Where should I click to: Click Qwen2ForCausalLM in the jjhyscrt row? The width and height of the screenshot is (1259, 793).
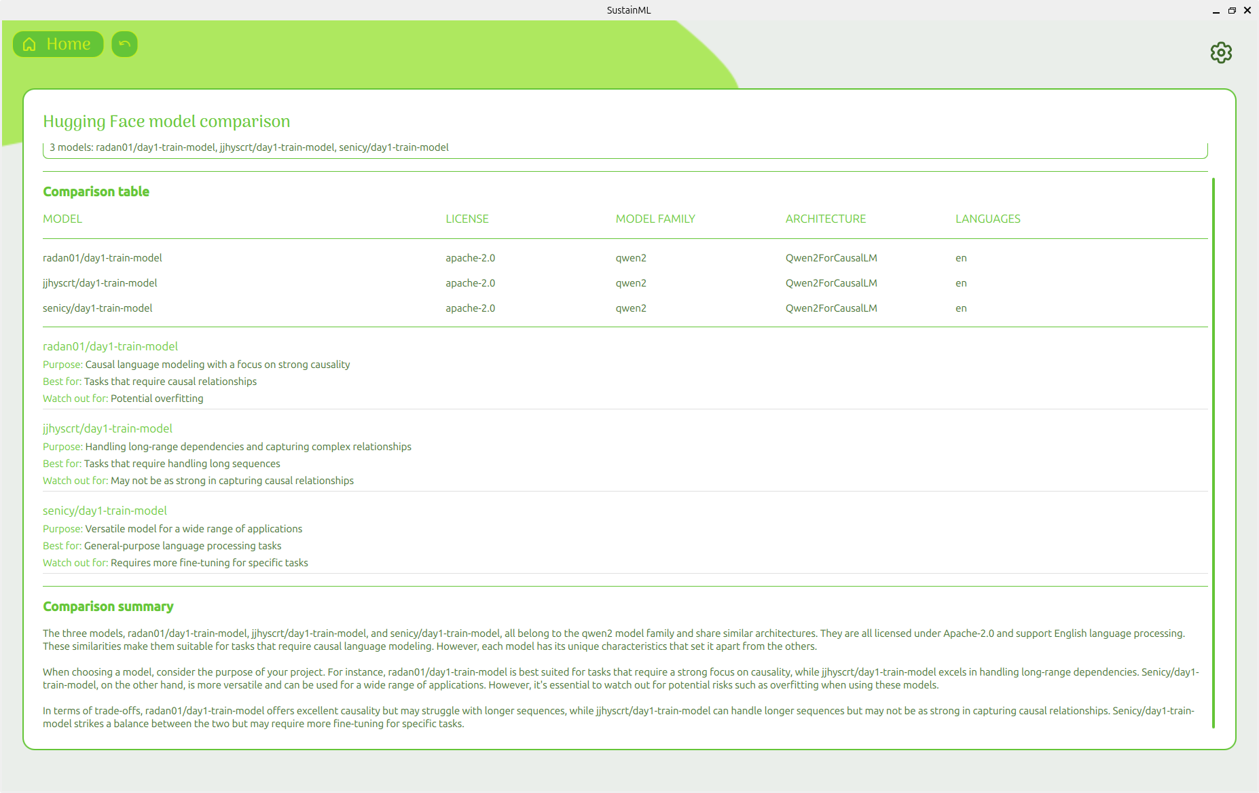coord(831,283)
